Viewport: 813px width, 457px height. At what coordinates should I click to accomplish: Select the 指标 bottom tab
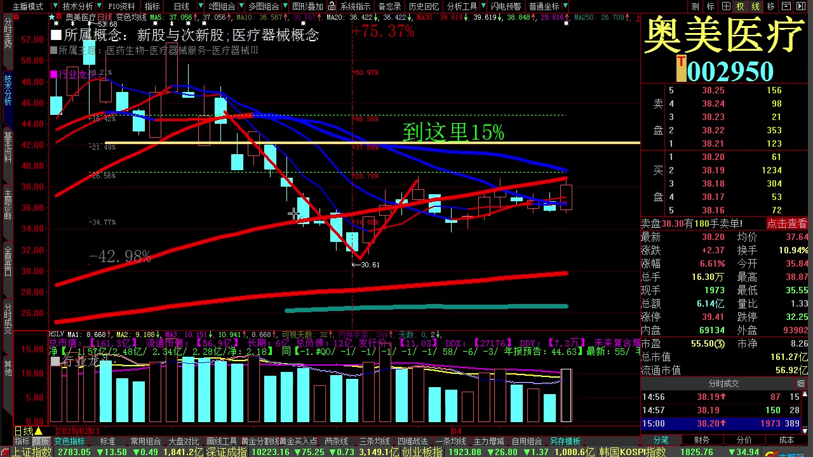pos(22,441)
